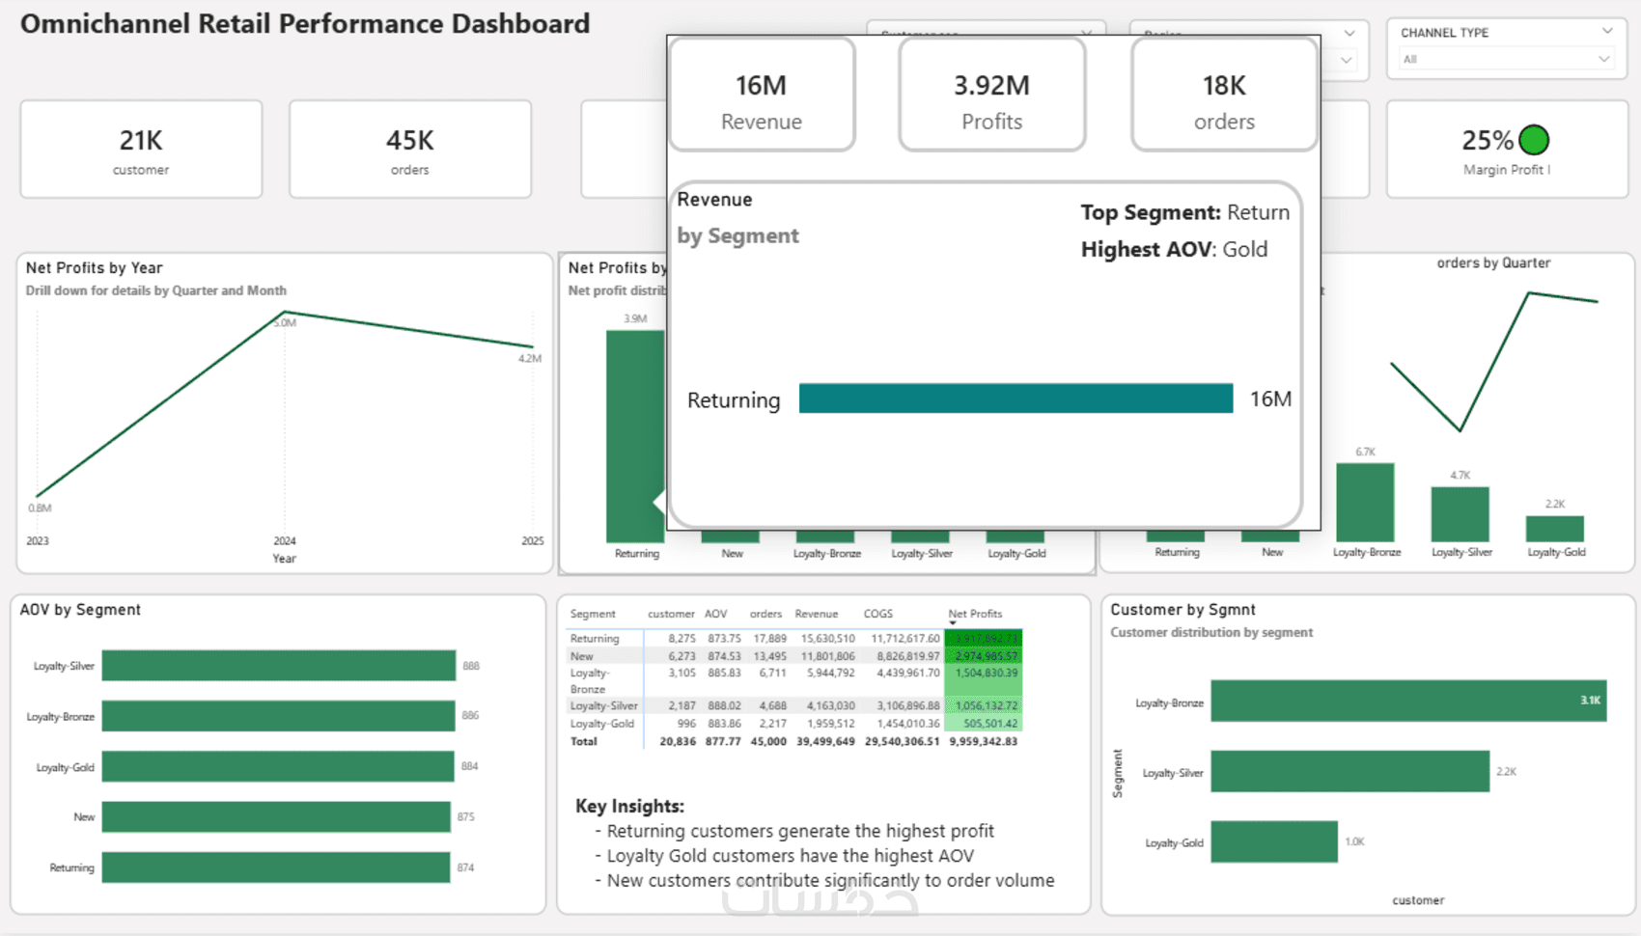Select the Returning bar in AOV by Segment

click(276, 867)
